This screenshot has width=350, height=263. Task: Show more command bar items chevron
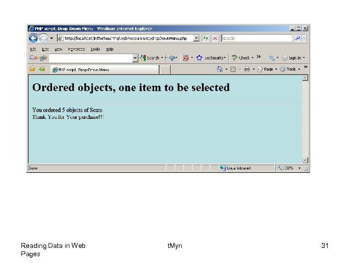pos(306,67)
